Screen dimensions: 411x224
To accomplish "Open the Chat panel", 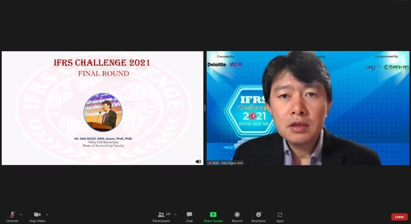I will pyautogui.click(x=189, y=217).
